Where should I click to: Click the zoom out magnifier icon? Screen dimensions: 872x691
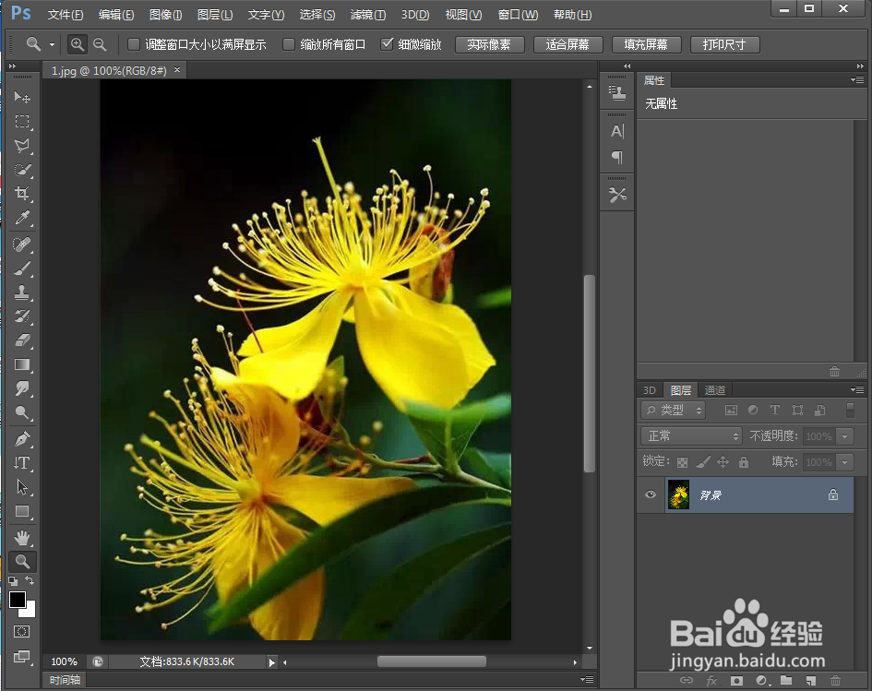(x=100, y=44)
